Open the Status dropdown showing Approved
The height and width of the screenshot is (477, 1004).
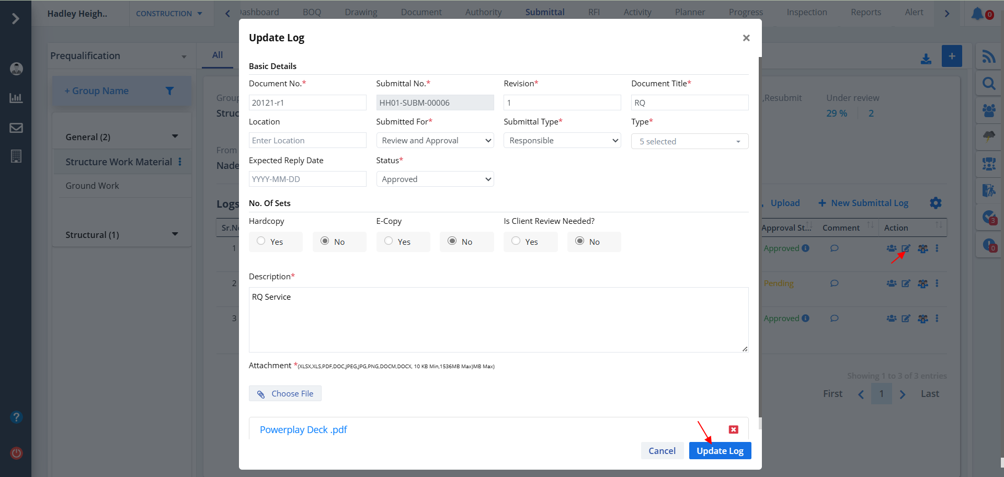pos(435,179)
